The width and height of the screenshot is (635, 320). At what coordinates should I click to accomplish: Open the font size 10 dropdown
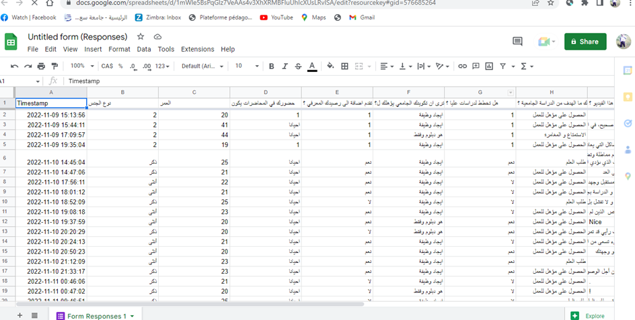(247, 66)
